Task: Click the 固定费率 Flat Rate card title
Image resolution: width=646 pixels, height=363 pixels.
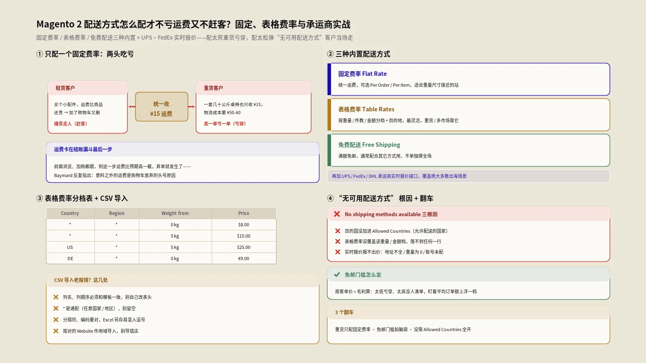Action: [362, 74]
